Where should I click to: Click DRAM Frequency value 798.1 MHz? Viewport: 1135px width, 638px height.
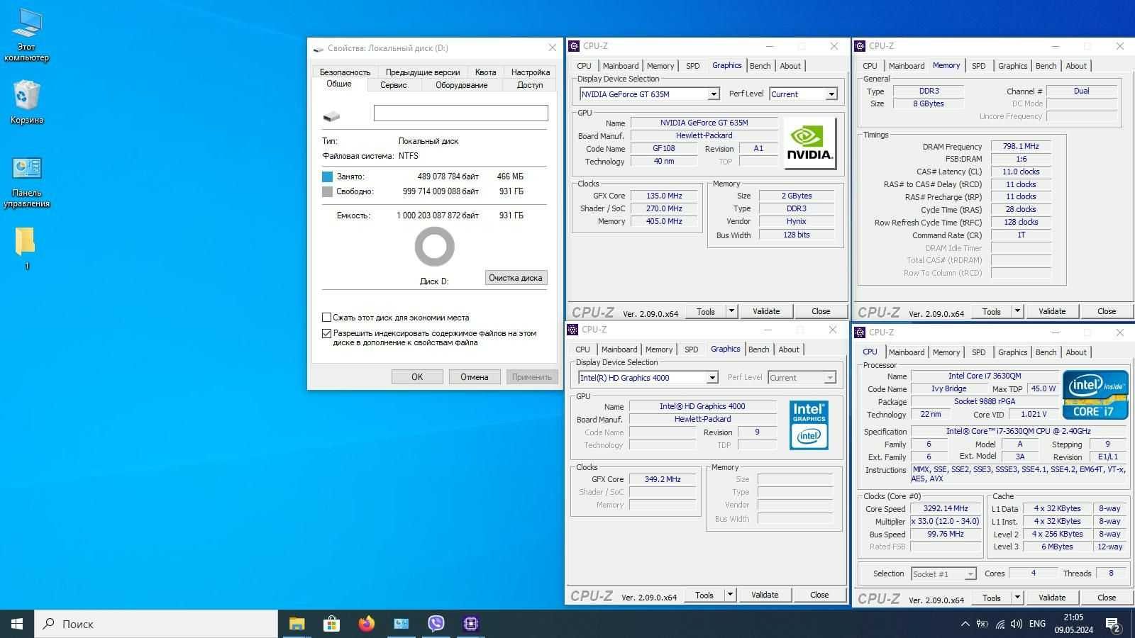(x=1021, y=147)
